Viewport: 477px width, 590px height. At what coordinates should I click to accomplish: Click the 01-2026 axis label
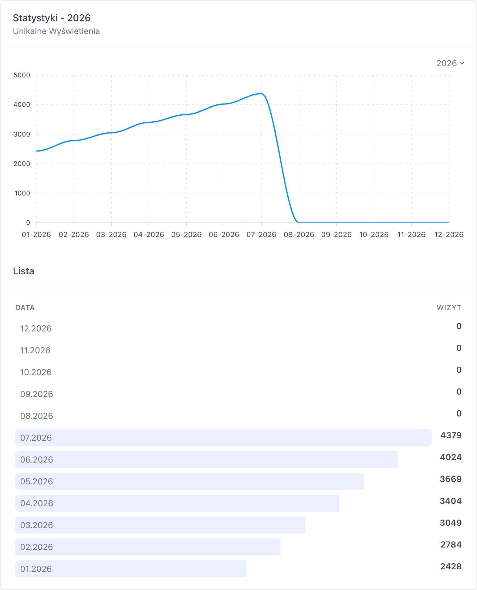point(36,235)
